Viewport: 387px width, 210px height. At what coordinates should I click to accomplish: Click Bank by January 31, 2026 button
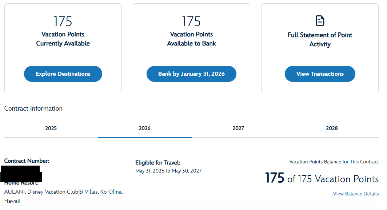[x=191, y=74]
